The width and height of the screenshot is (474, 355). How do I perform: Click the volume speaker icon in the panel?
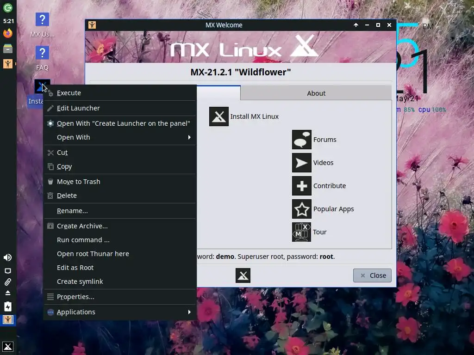pos(7,257)
